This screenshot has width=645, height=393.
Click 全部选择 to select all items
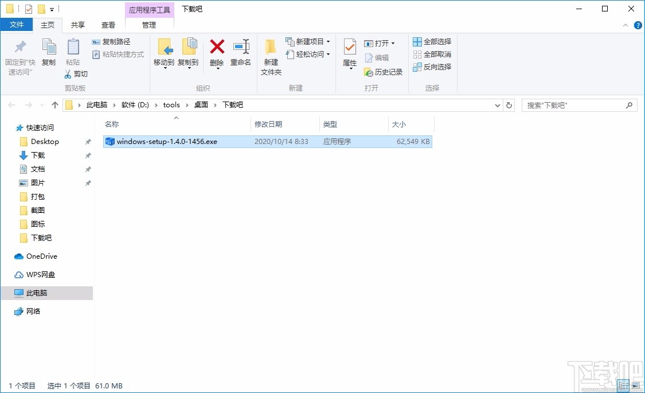tap(432, 41)
